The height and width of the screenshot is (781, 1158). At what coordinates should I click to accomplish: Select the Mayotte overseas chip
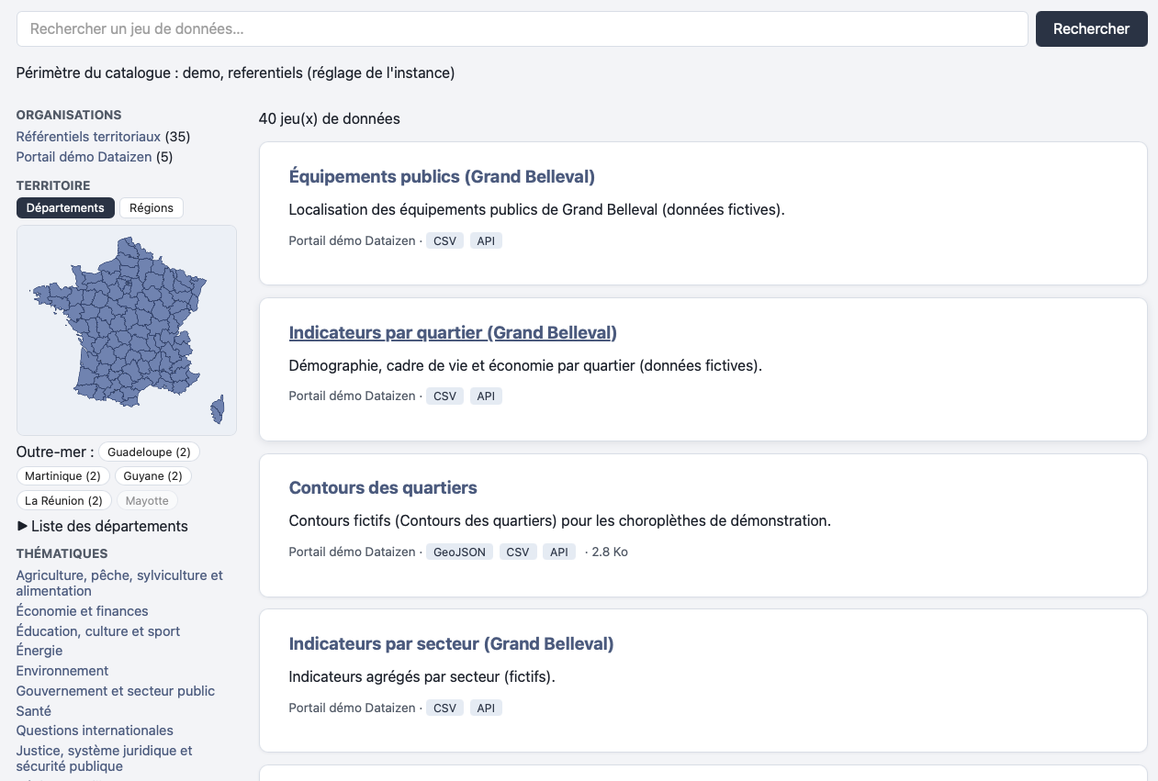[x=147, y=501]
